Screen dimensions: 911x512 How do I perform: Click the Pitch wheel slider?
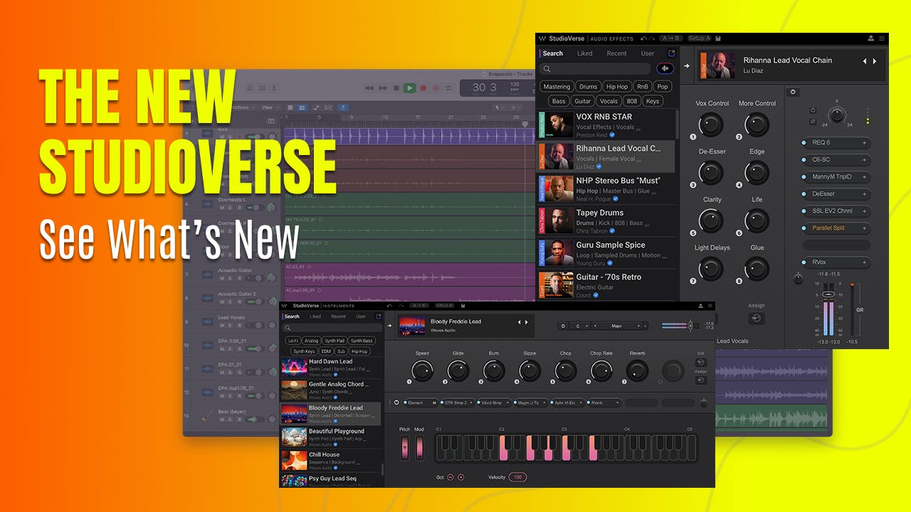pos(406,448)
